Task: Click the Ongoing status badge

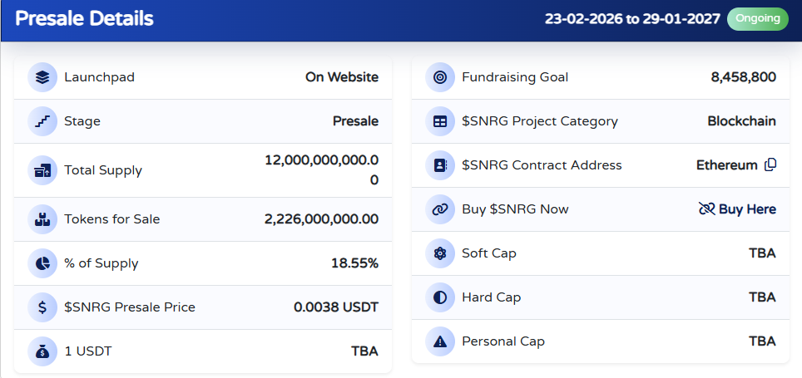Action: point(758,19)
